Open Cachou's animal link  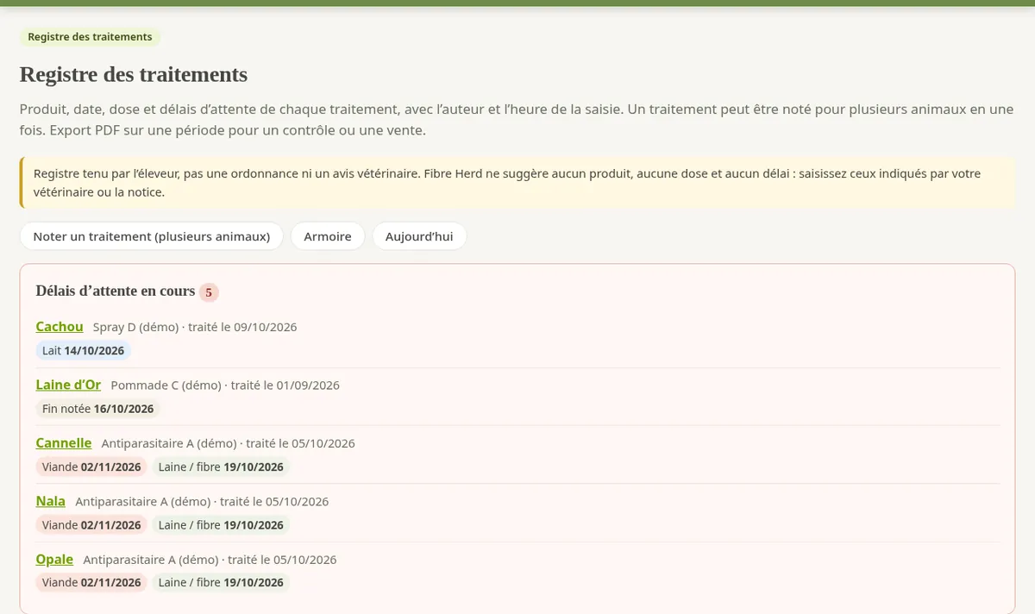pos(60,327)
